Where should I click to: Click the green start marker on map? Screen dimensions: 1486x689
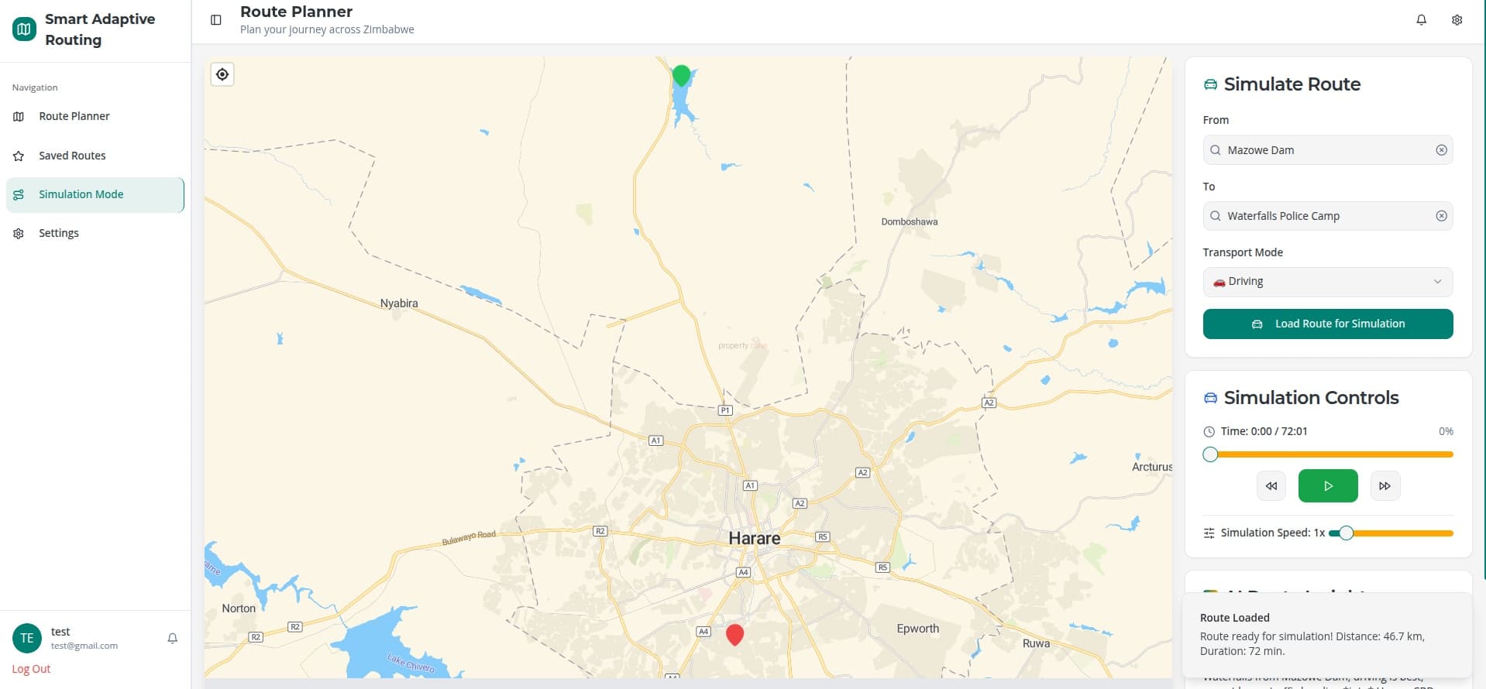[x=681, y=75]
